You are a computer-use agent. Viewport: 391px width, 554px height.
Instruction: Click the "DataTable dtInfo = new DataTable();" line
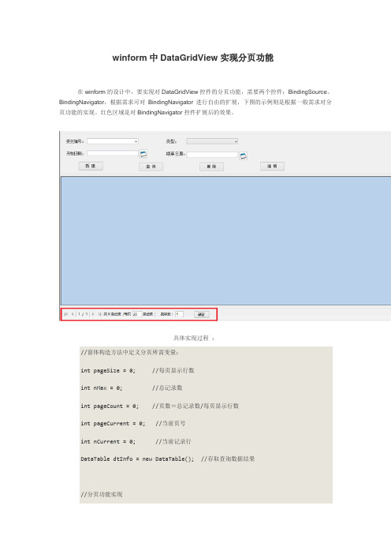(137, 459)
